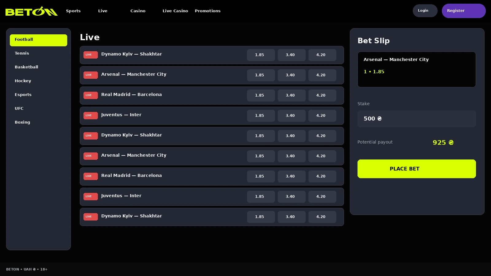Viewport: 491px width, 276px height.
Task: Switch to Live Casino
Action: (x=175, y=11)
